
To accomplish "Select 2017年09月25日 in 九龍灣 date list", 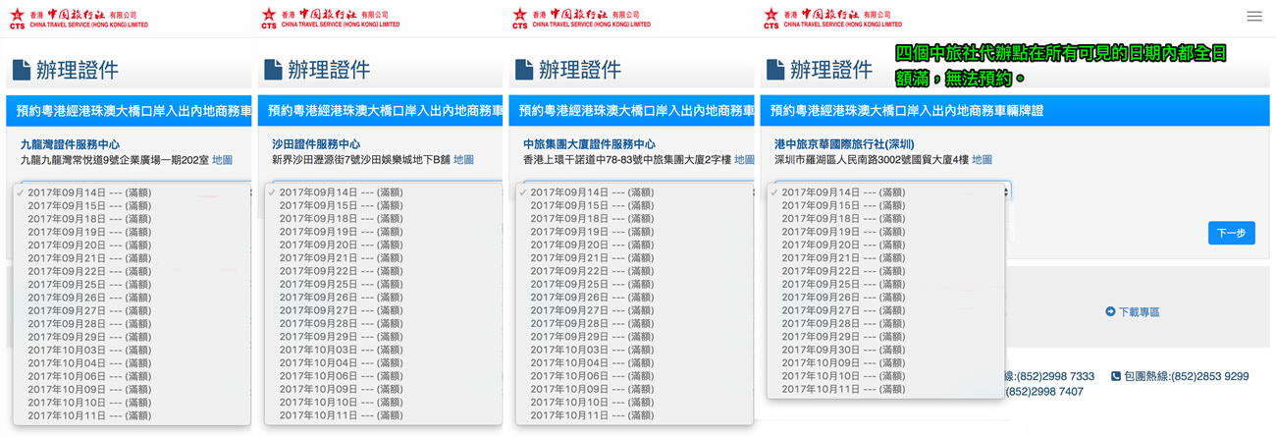I will [x=133, y=285].
